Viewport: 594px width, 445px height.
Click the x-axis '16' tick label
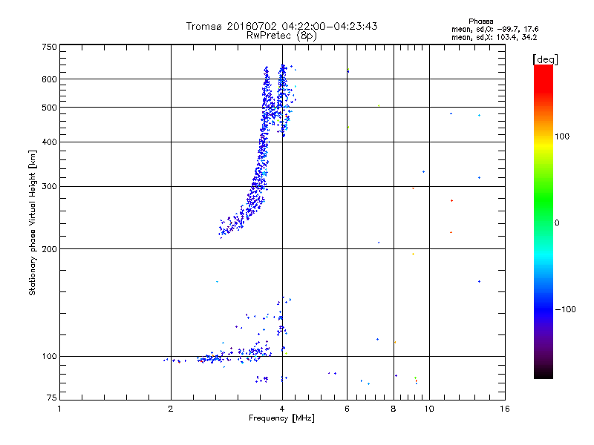click(x=505, y=409)
